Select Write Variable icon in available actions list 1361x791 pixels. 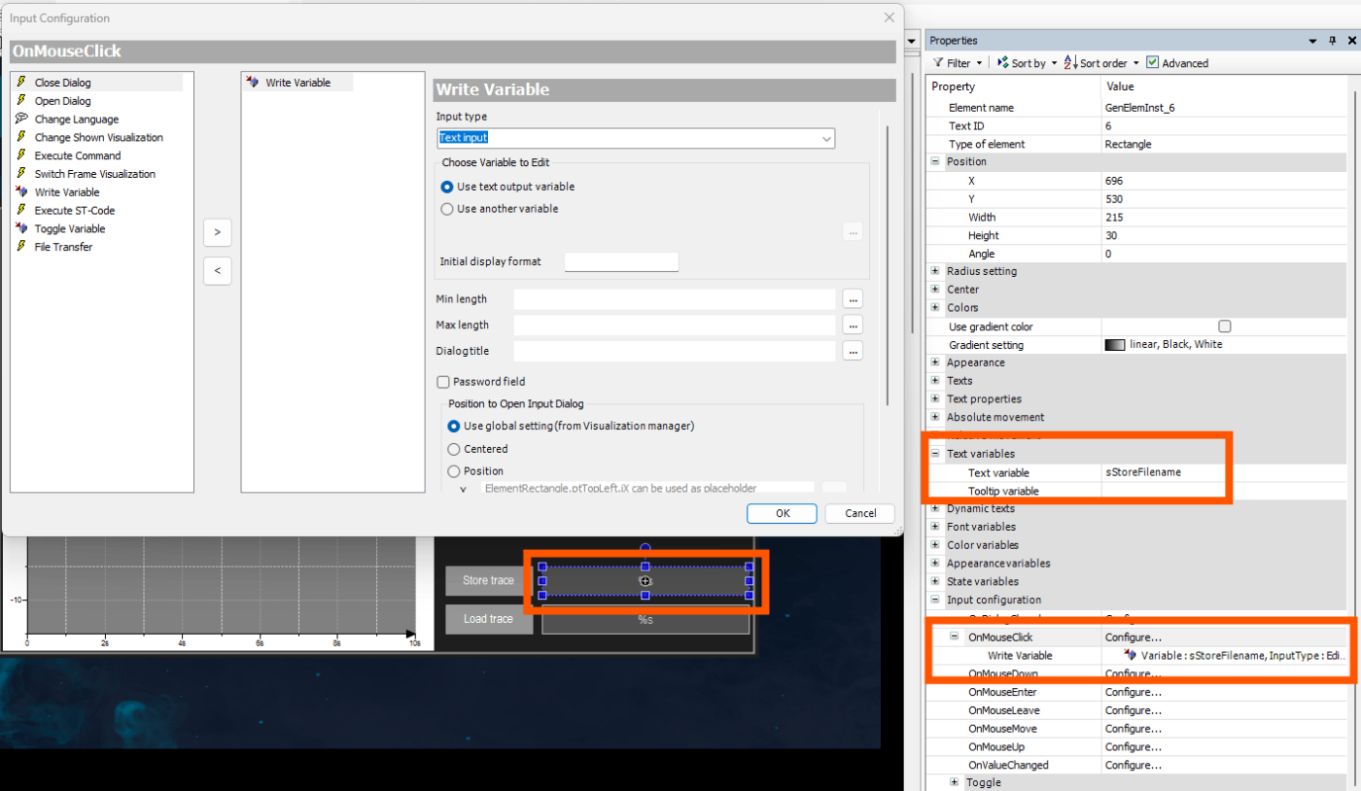click(20, 192)
